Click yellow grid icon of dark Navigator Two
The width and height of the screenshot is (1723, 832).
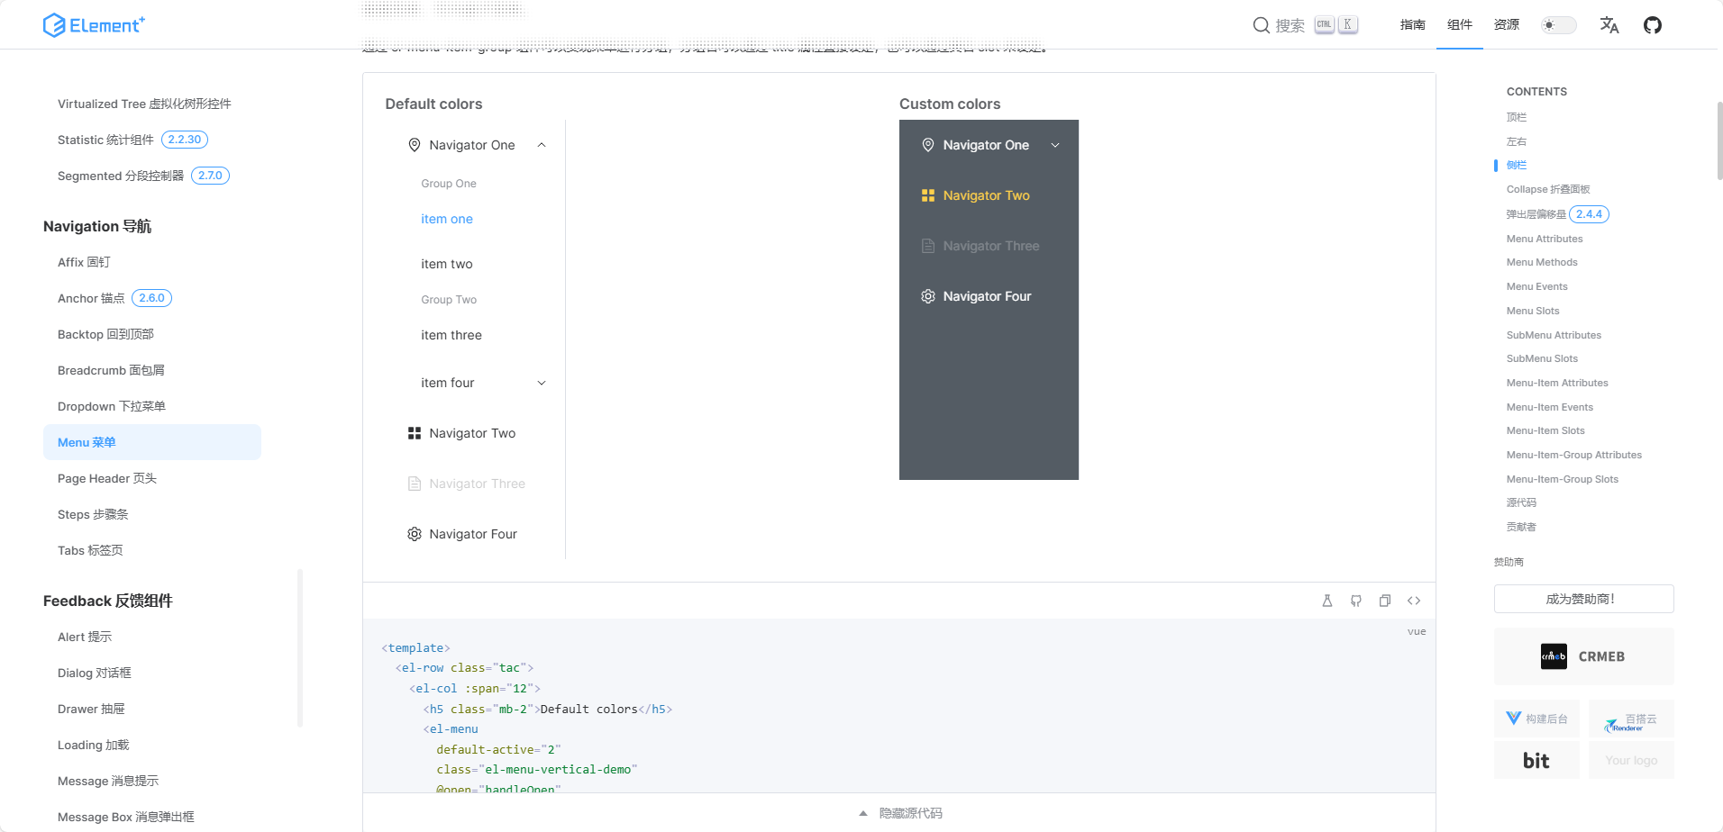[928, 195]
